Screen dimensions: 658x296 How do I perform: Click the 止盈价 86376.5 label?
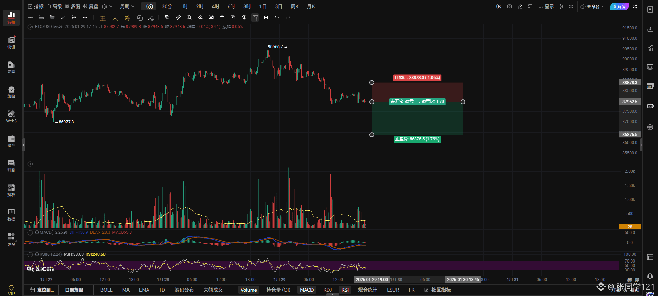pyautogui.click(x=417, y=139)
